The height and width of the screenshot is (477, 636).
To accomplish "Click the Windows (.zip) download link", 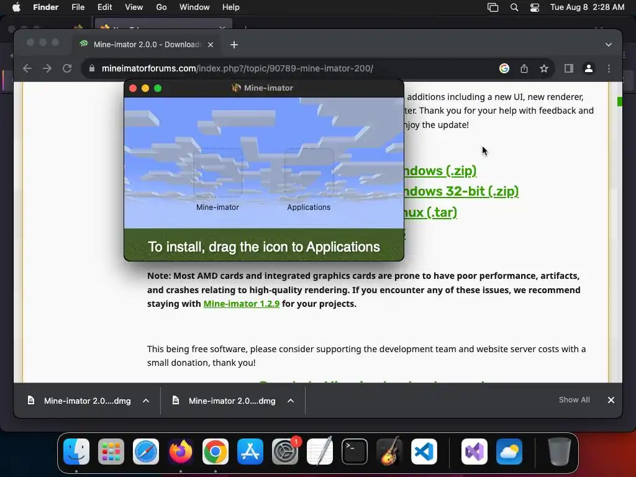I will tap(440, 171).
